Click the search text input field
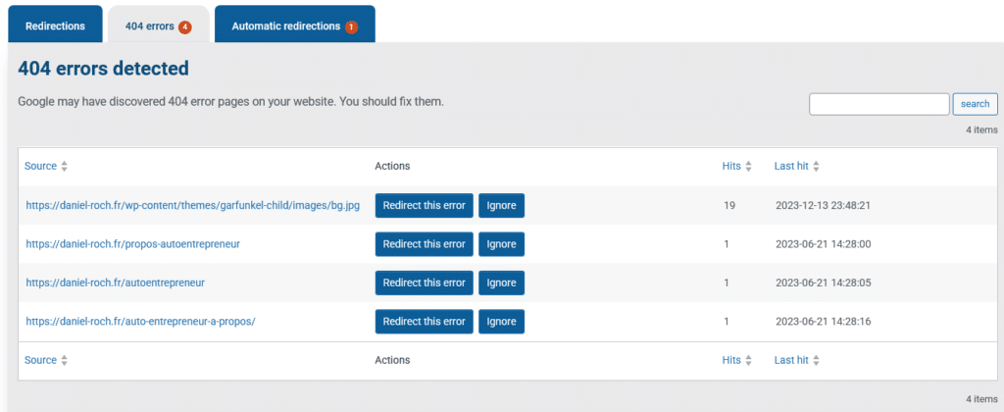This screenshot has width=1004, height=412. [878, 104]
